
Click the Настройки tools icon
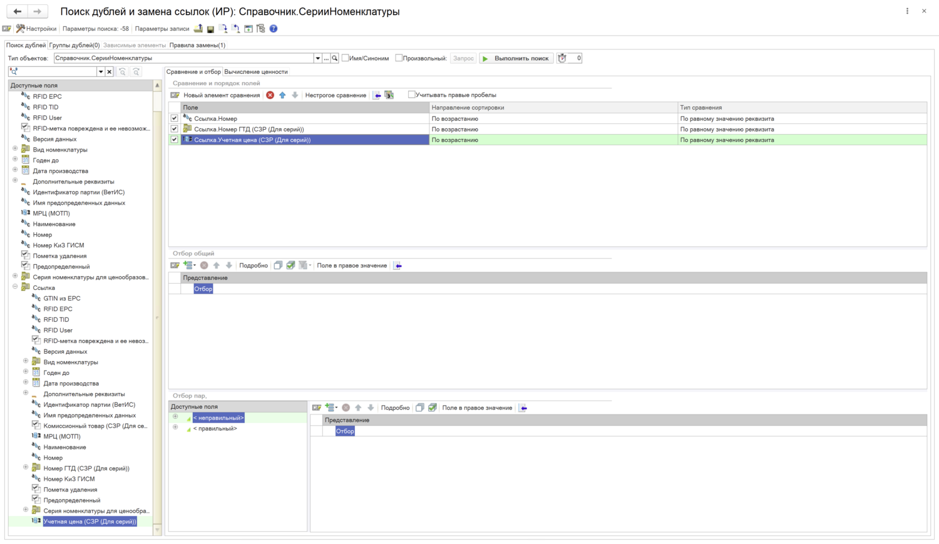coord(21,29)
